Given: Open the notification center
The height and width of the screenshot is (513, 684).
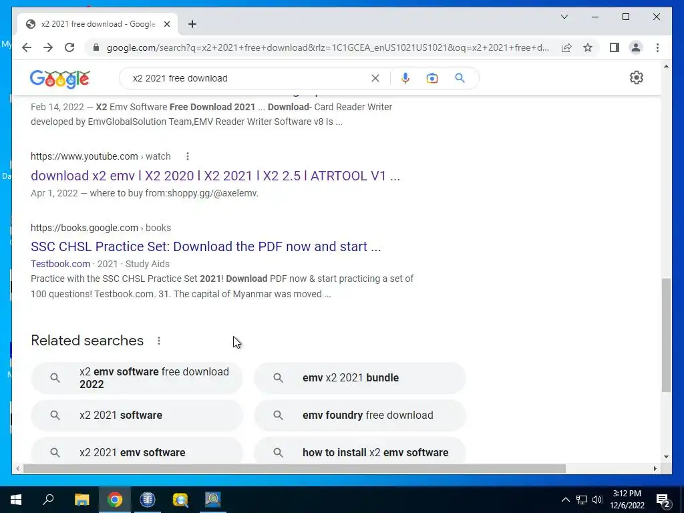Looking at the screenshot, I should pyautogui.click(x=663, y=500).
